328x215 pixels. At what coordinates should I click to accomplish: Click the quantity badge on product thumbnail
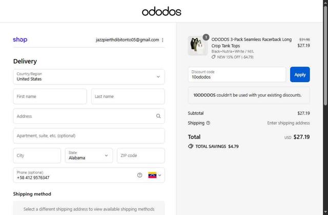(x=206, y=37)
